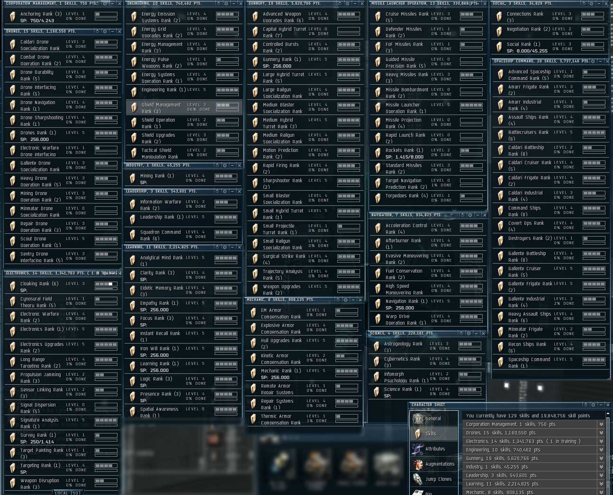Click the Recon Ships skill book icon
The image size is (613, 495).
501,347
